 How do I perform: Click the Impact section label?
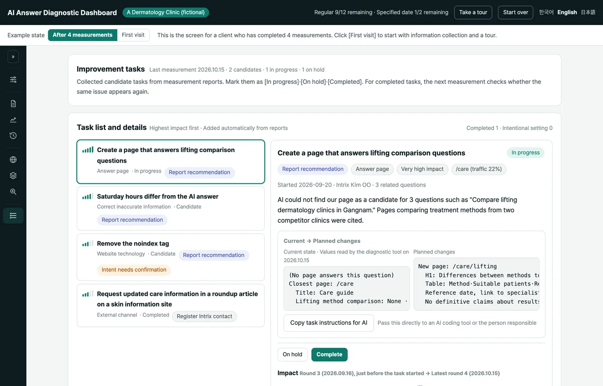coord(288,373)
